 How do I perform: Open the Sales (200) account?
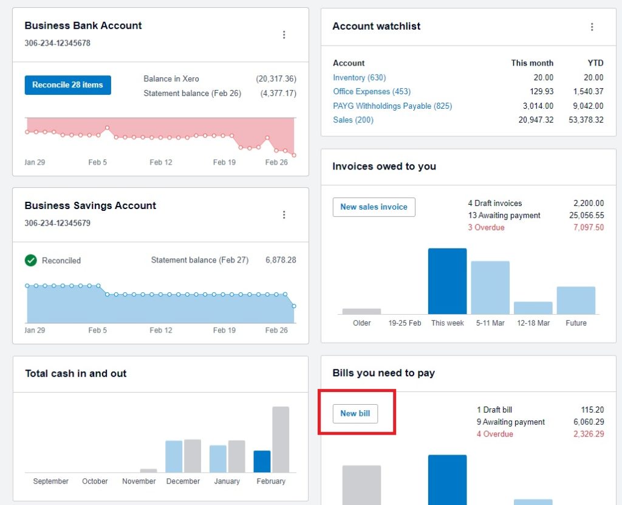point(354,120)
